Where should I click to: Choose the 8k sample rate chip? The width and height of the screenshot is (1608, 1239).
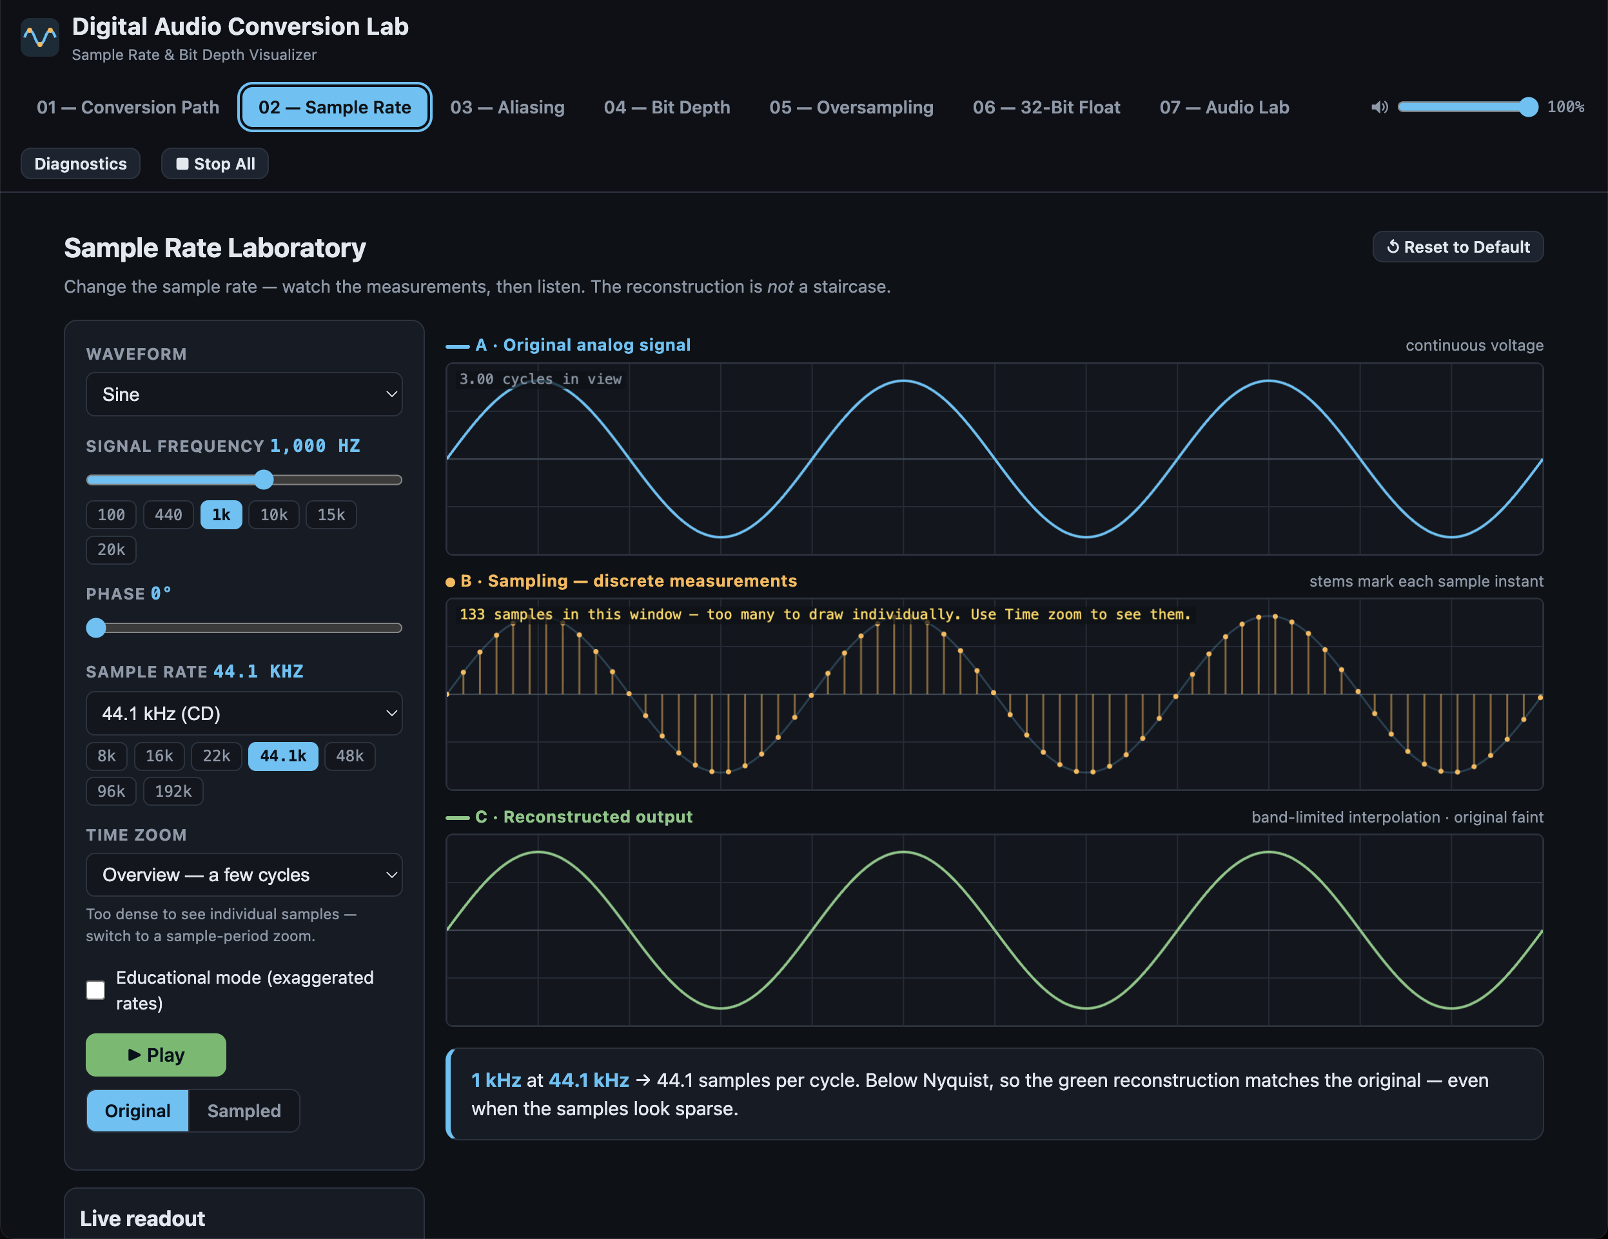pos(107,756)
